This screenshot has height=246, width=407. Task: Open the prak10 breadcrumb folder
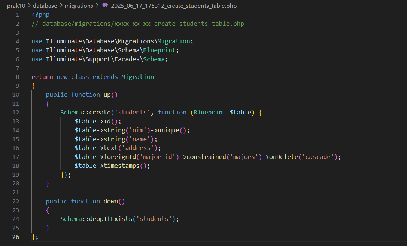pyautogui.click(x=16, y=6)
